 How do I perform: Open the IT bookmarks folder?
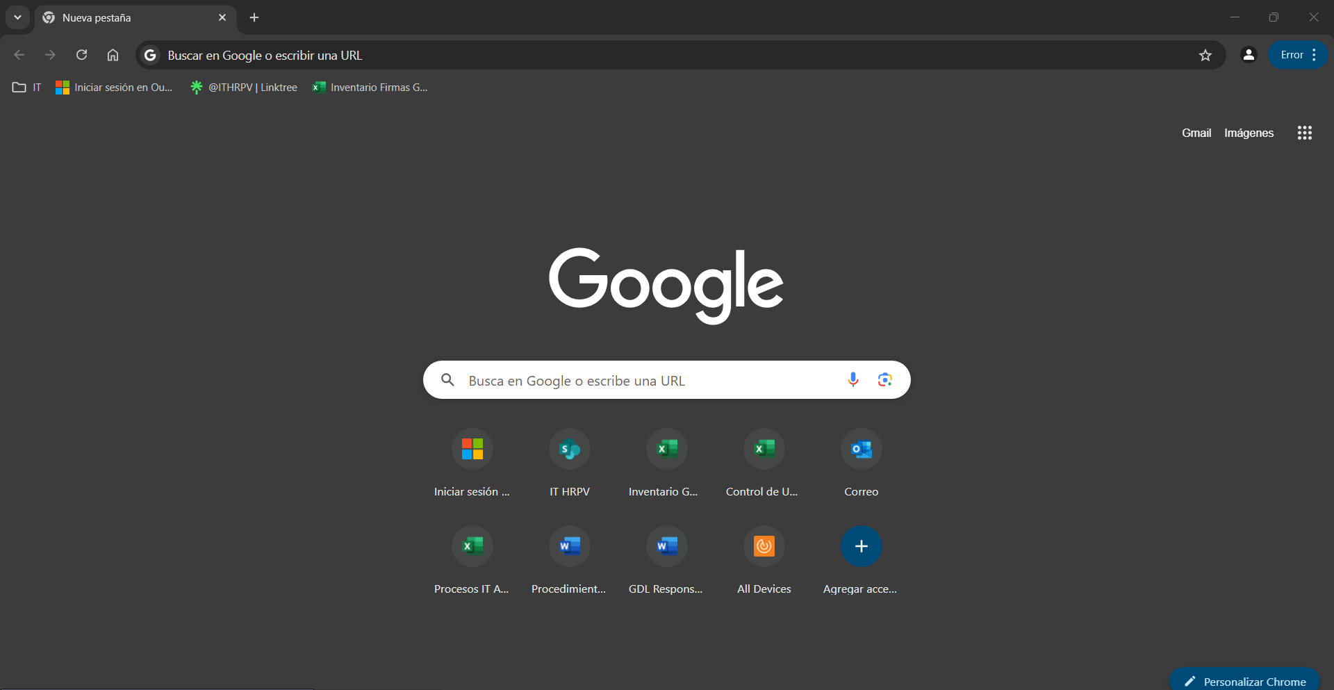click(27, 88)
